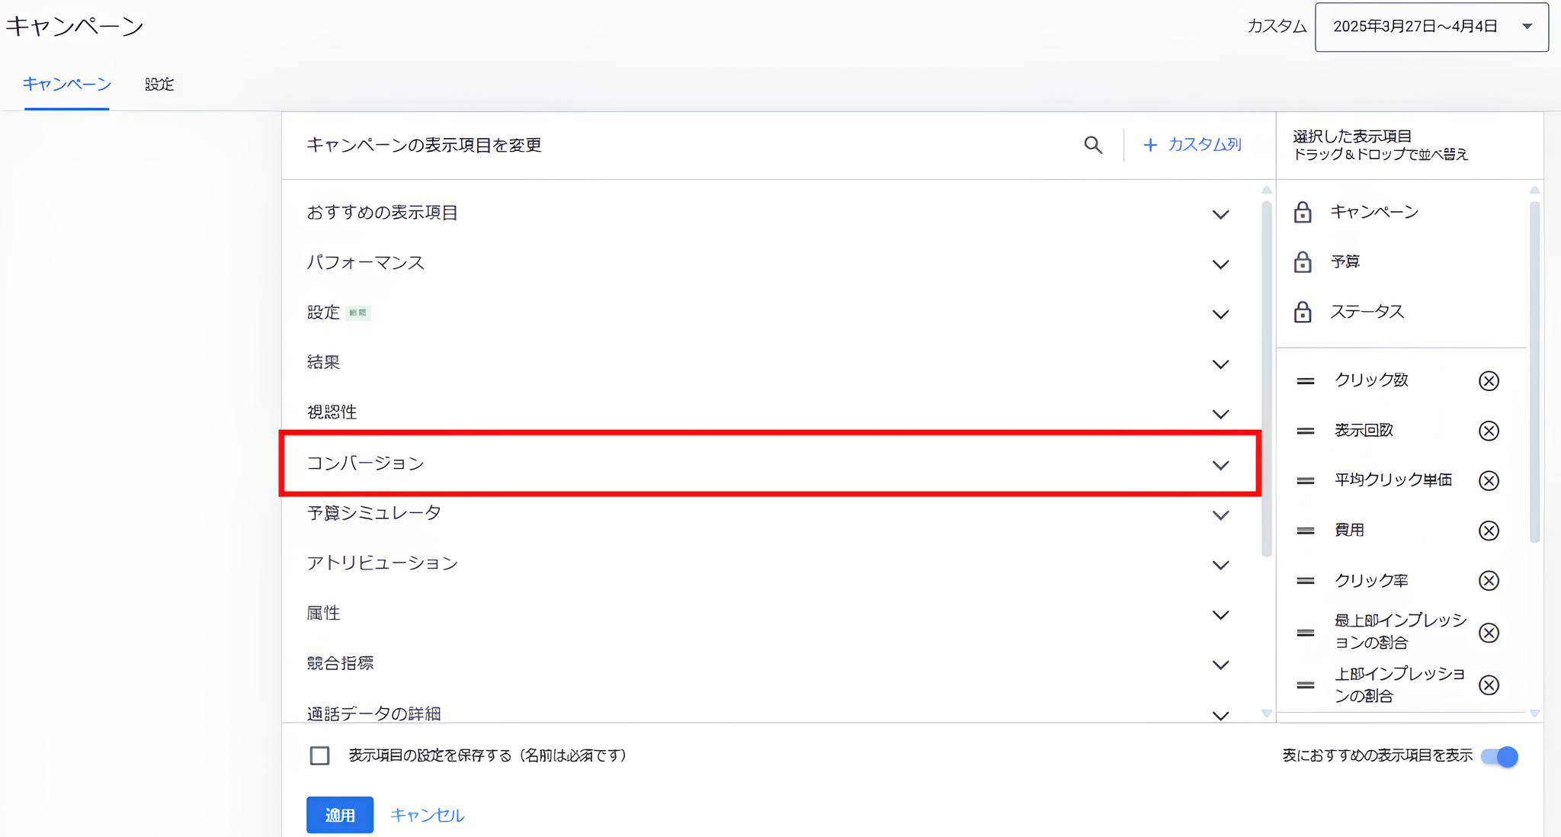Screen dimensions: 1561x837
Task: Remove the 費用 column with its X icon
Action: pyautogui.click(x=1489, y=531)
